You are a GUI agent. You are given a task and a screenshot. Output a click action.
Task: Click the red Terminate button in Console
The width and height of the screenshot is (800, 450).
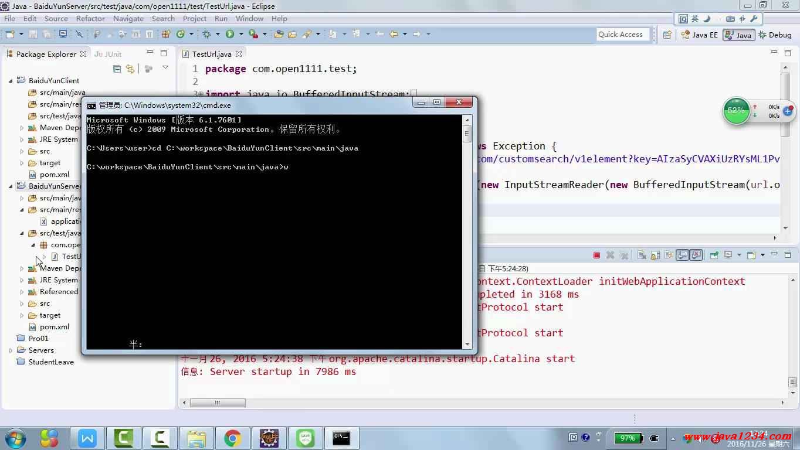[596, 255]
